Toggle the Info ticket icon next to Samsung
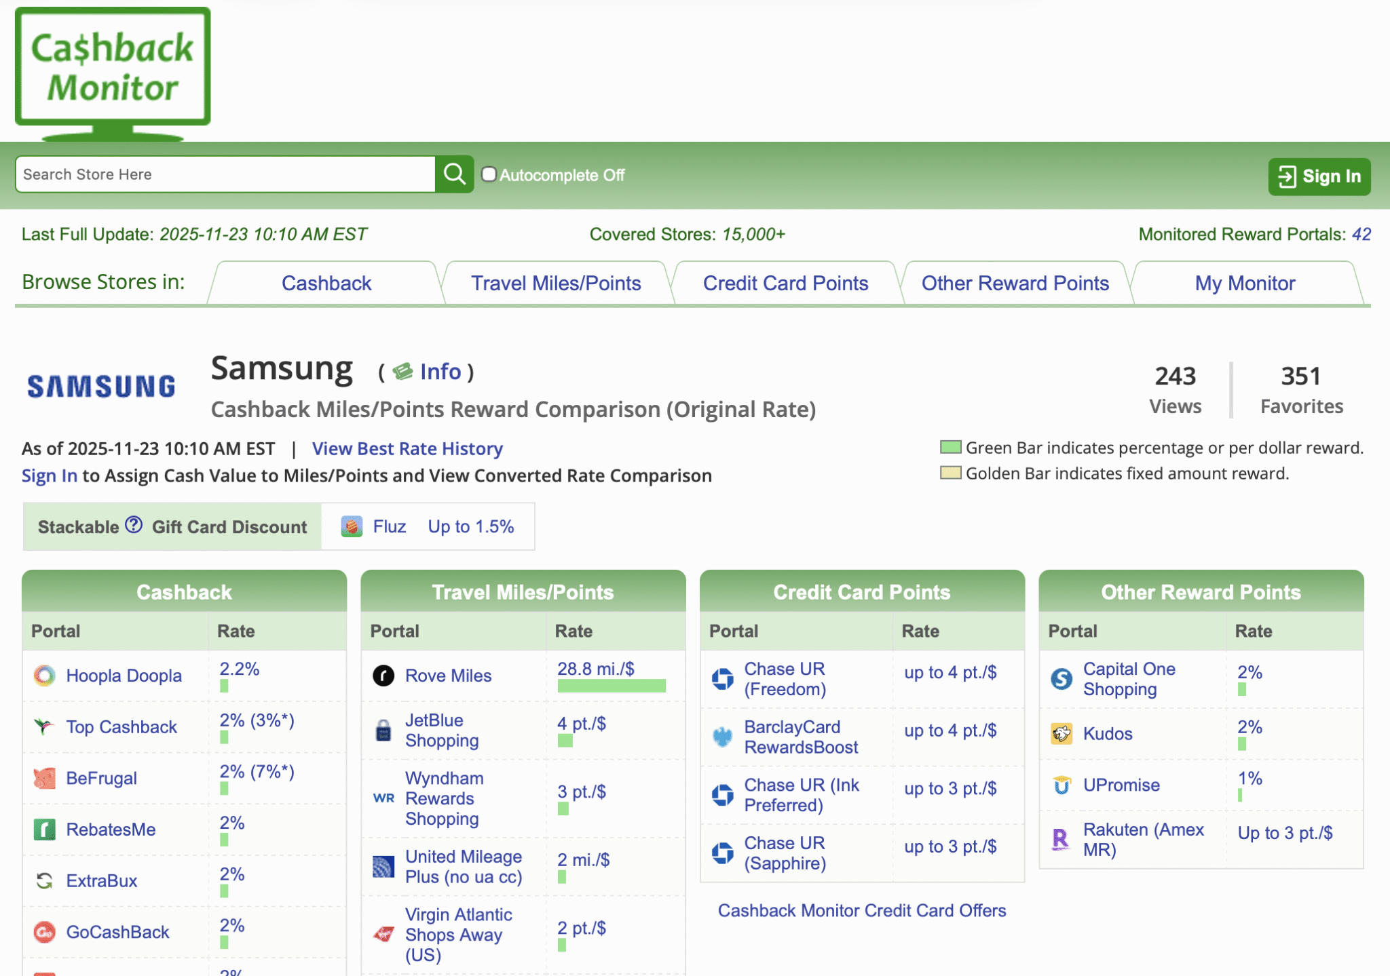The image size is (1390, 976). pyautogui.click(x=403, y=372)
